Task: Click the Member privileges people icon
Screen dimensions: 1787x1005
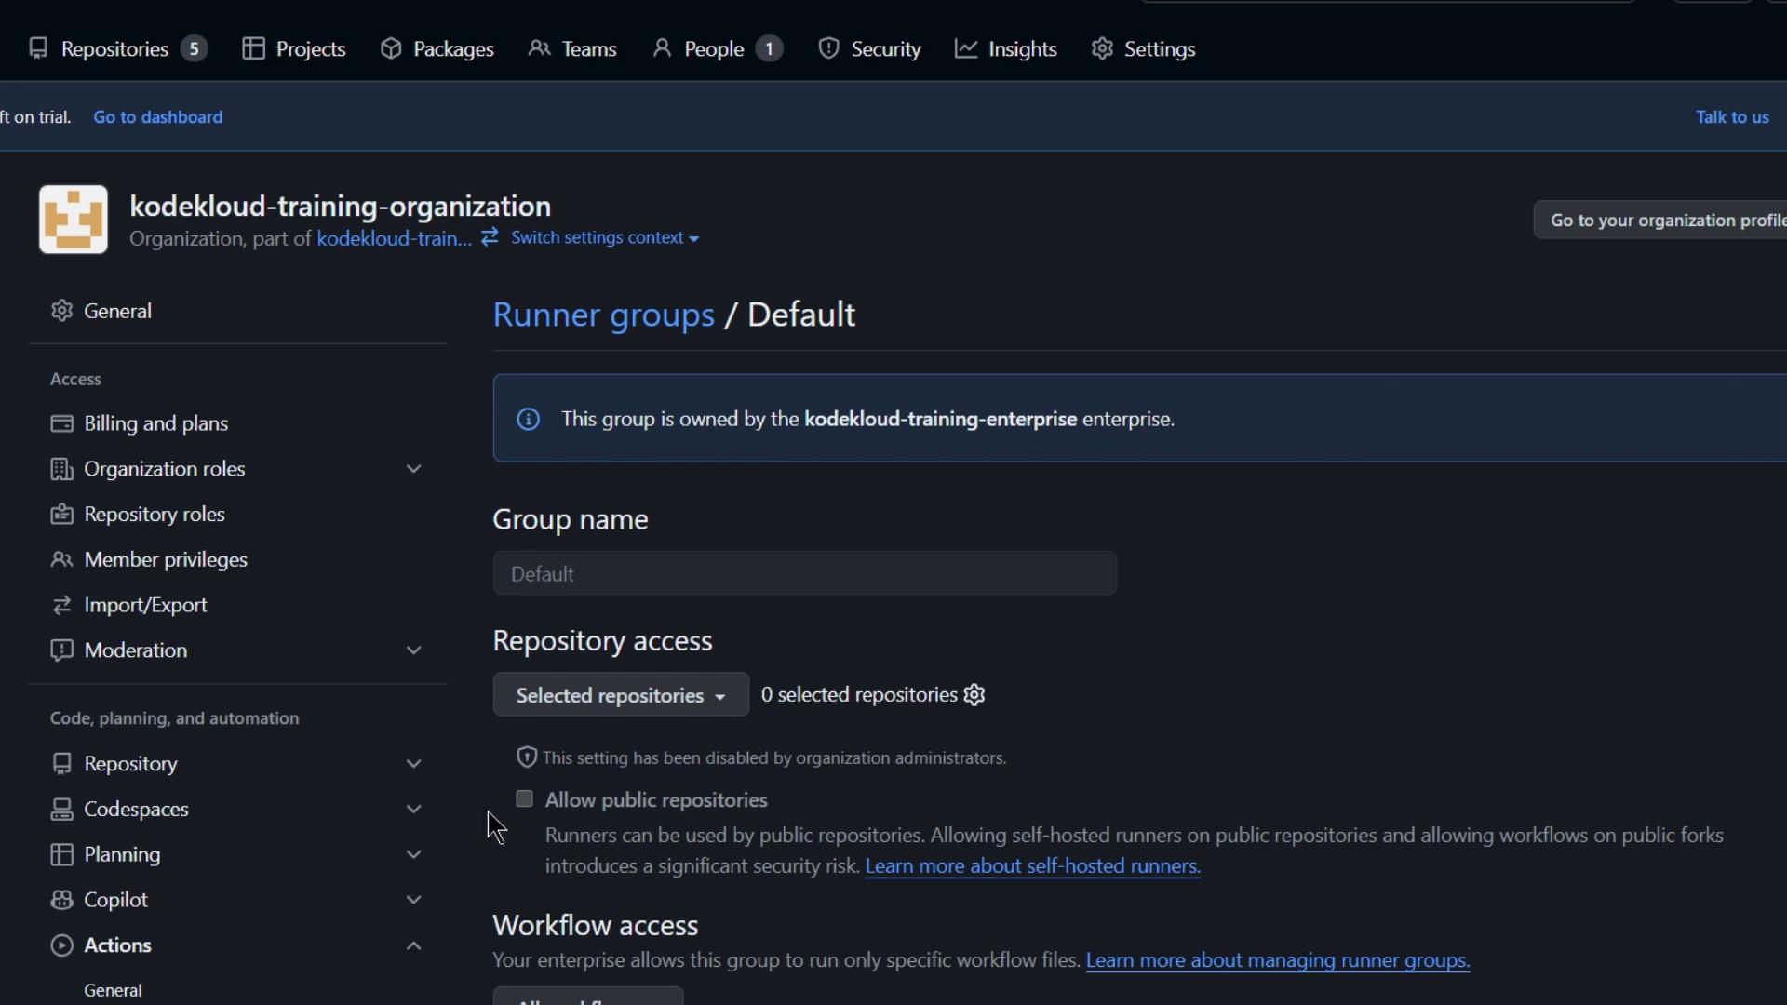Action: pos(61,560)
